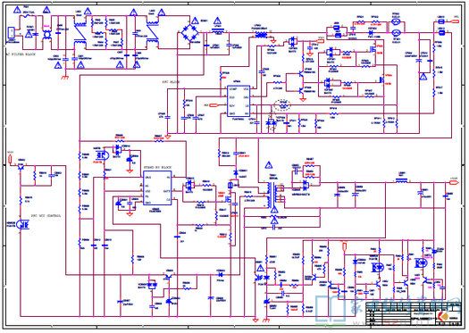
Task: Select the STAND BY BLOCK label
Action: 157,168
